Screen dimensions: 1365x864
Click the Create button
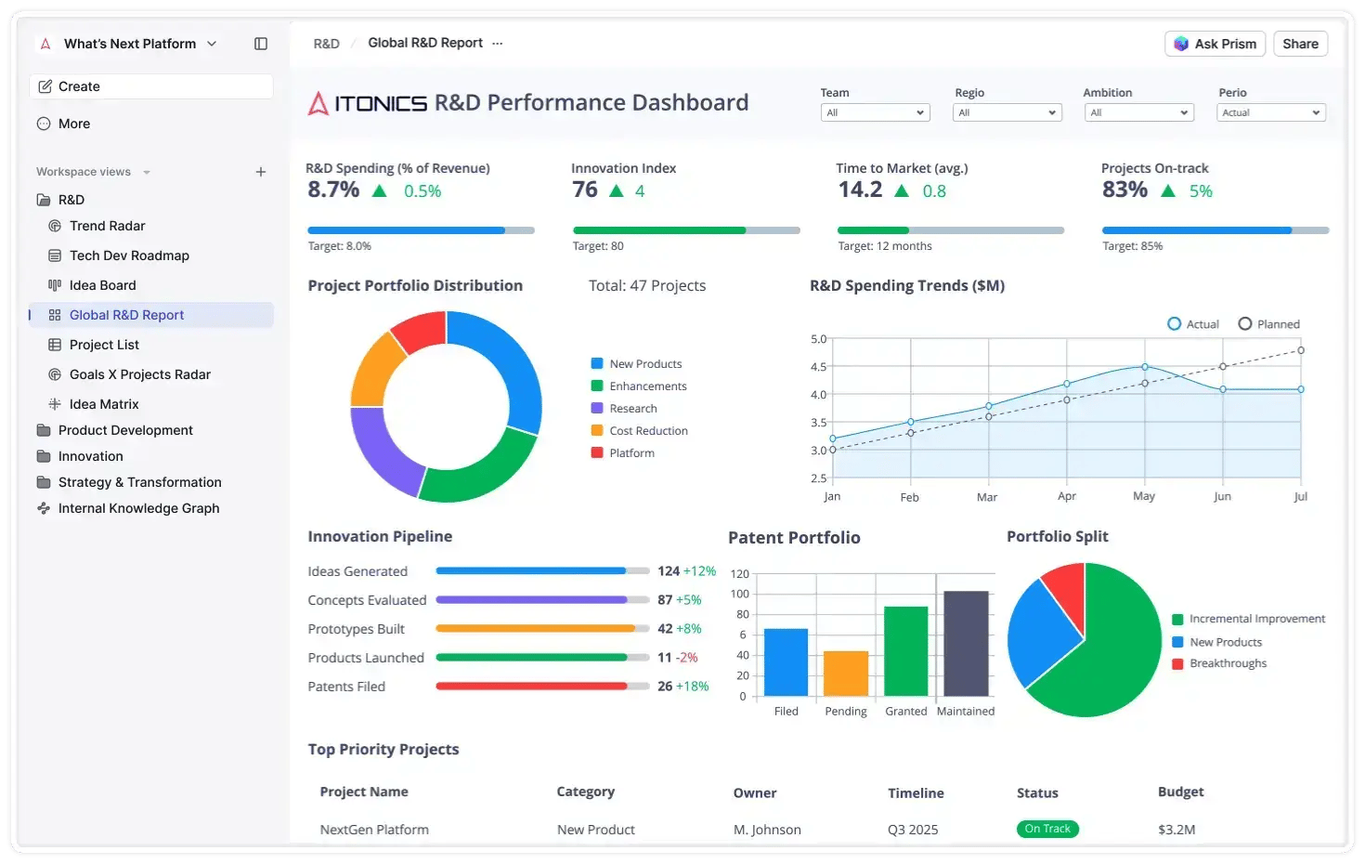click(151, 86)
